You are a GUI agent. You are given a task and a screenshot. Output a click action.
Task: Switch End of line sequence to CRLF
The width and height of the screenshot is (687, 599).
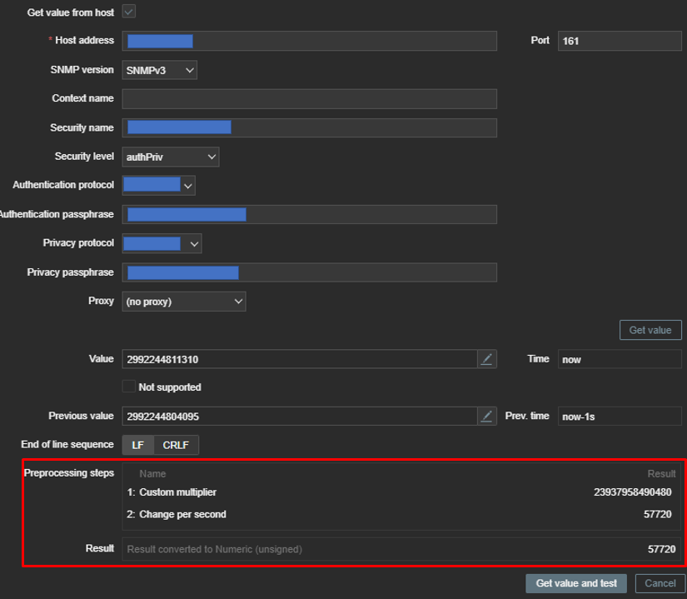[x=177, y=445]
